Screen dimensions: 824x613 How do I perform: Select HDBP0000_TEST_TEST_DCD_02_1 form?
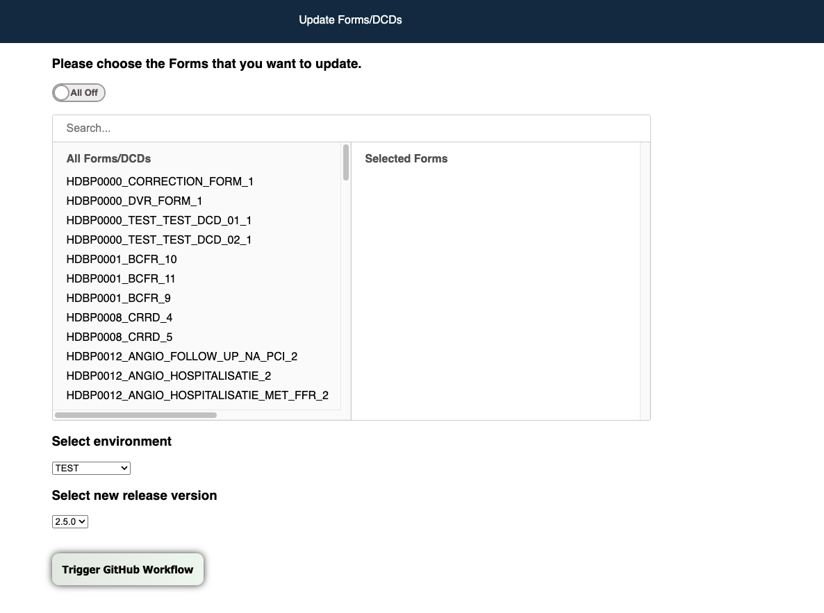159,240
